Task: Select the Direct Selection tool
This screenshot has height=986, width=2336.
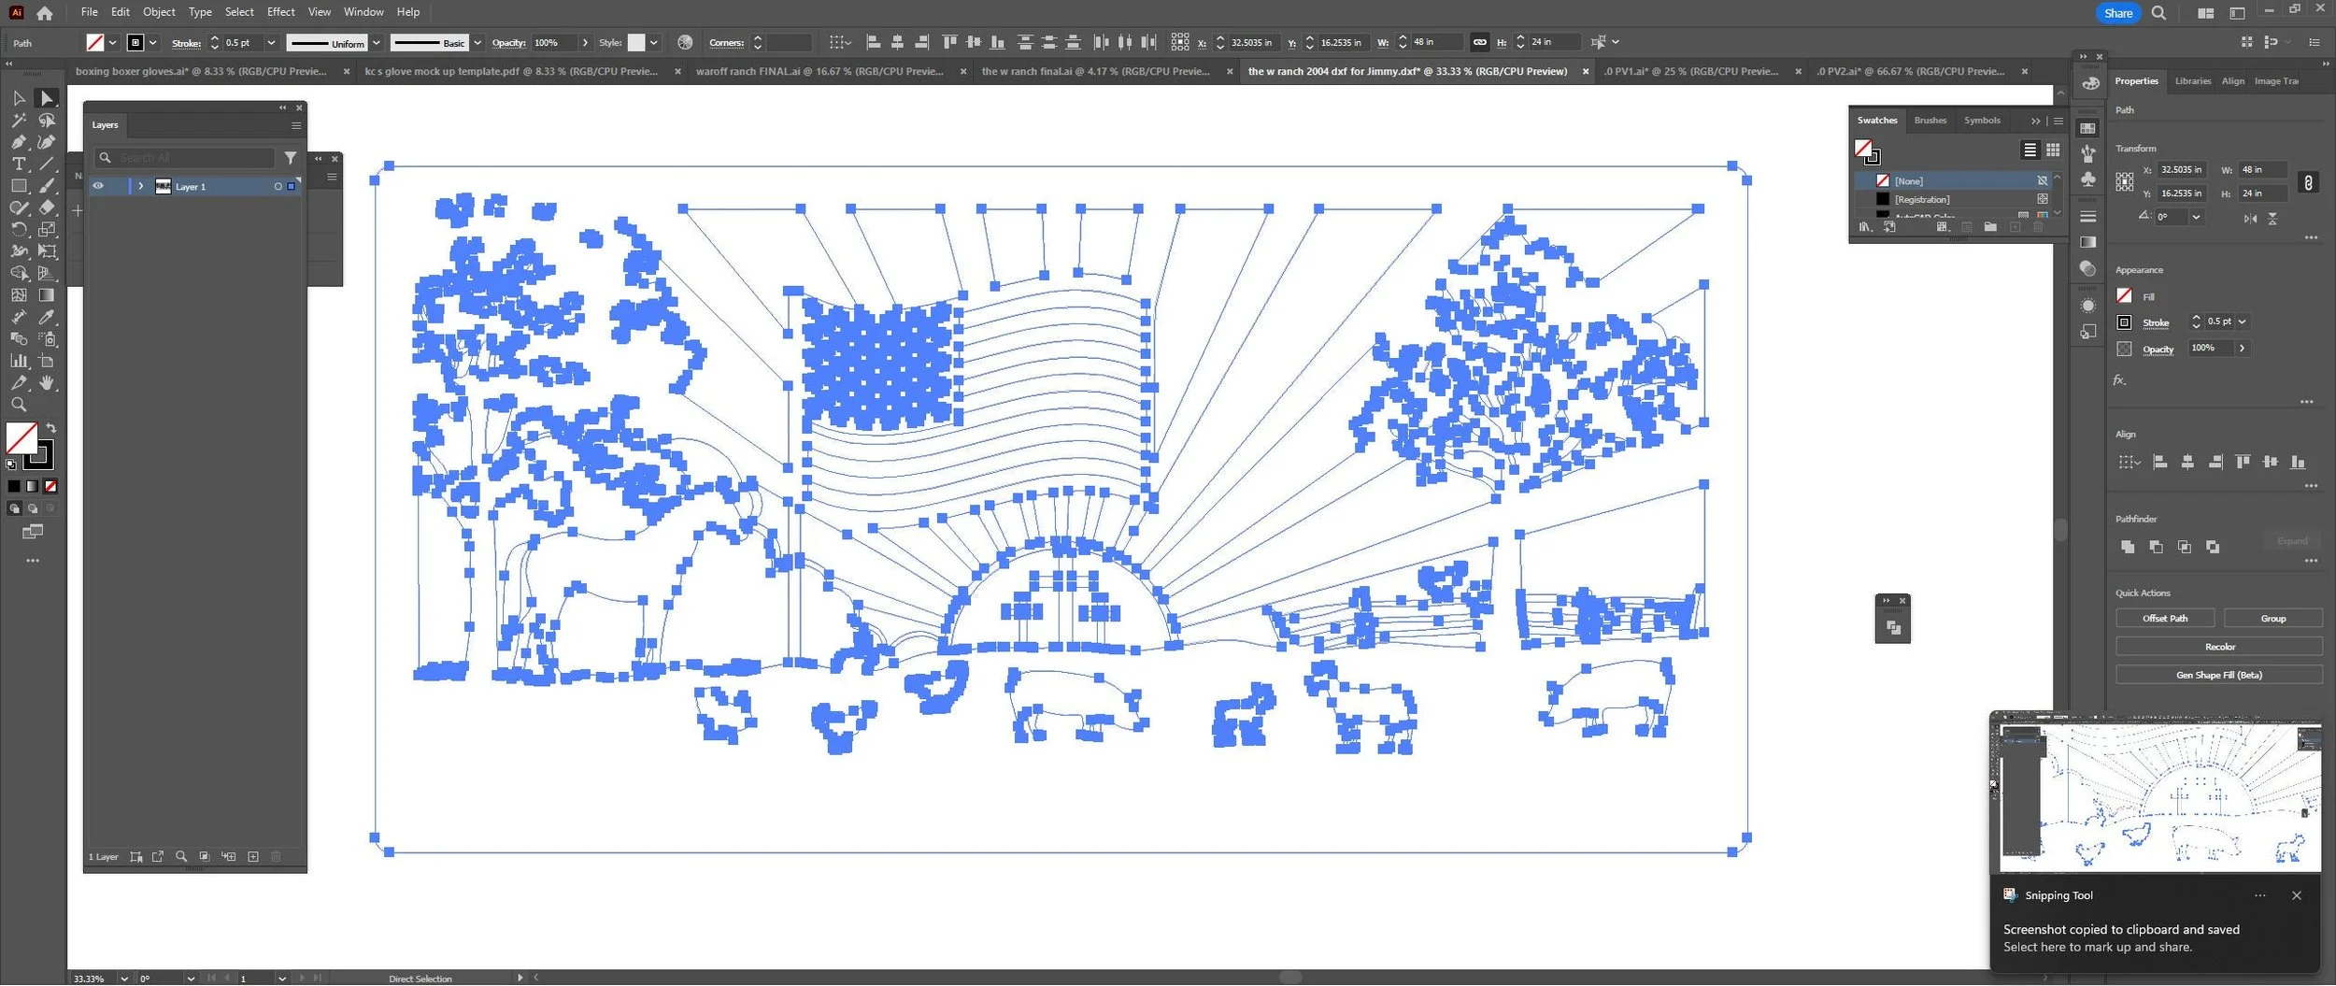Action: coord(47,98)
